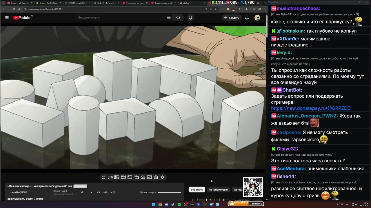Click username Alpharius_Omegon_PWNZ in chat

307,116
